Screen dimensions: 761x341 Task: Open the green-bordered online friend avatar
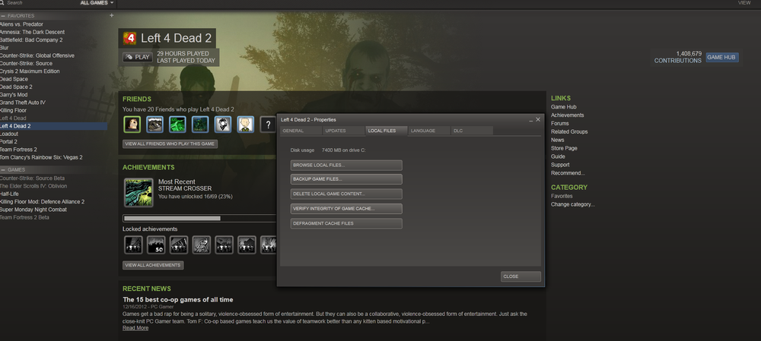click(x=132, y=125)
